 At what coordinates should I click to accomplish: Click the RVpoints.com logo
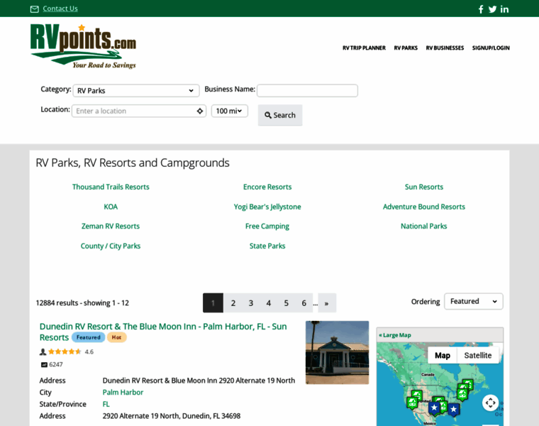point(83,46)
